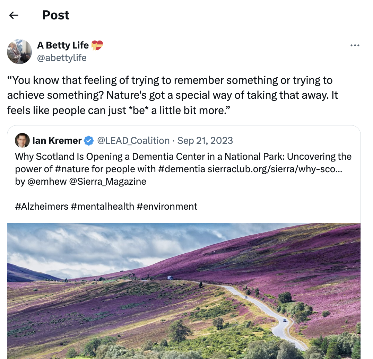Click the @abettylife handle
The image size is (373, 359).
click(61, 58)
